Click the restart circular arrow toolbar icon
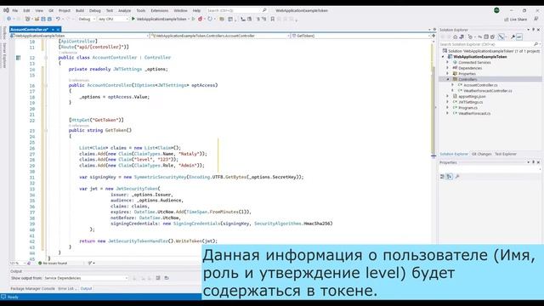Image resolution: width=544 pixels, height=306 pixels. click(210, 19)
